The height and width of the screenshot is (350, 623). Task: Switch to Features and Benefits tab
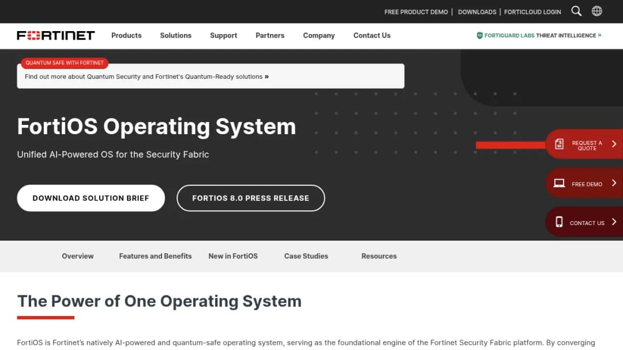(x=155, y=256)
